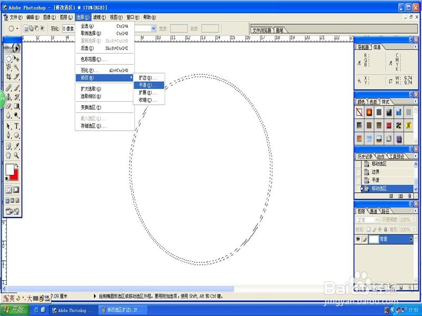Open the 修改选区扩边1 taskbar window
Image resolution: width=422 pixels, height=316 pixels.
click(123, 310)
